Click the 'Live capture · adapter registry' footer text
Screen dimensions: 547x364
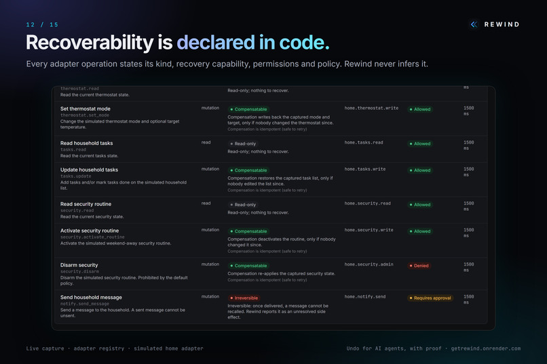point(75,348)
